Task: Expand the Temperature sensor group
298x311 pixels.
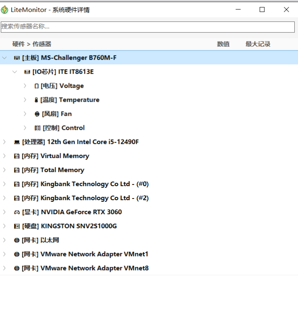Action: [x=25, y=100]
